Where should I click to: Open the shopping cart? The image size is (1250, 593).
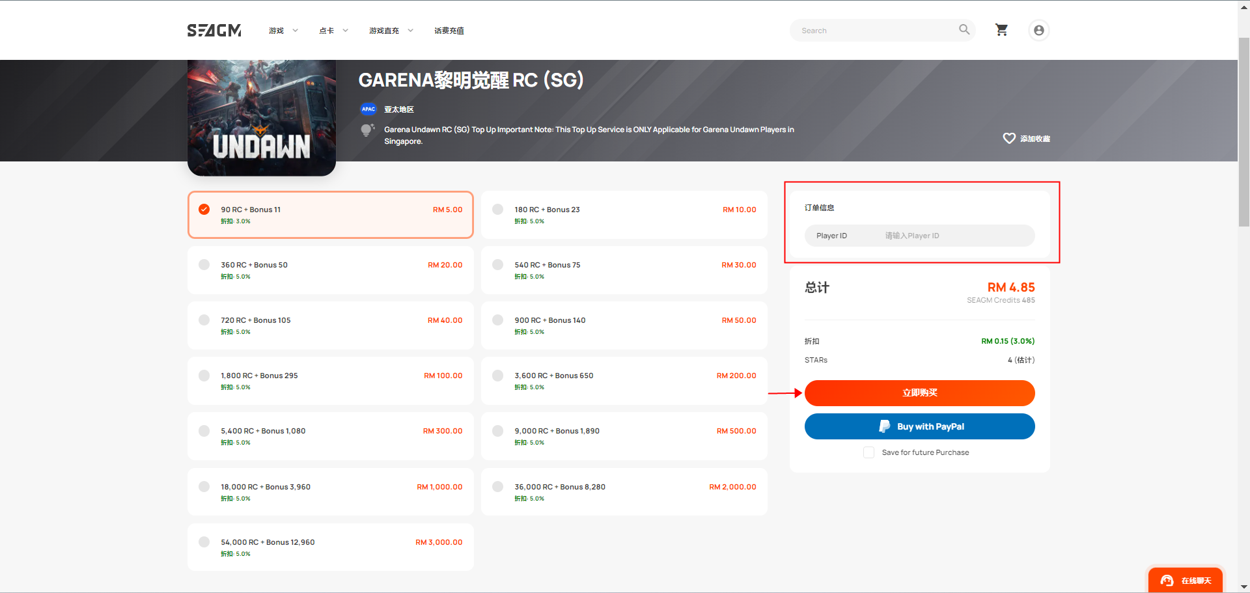pyautogui.click(x=1001, y=30)
